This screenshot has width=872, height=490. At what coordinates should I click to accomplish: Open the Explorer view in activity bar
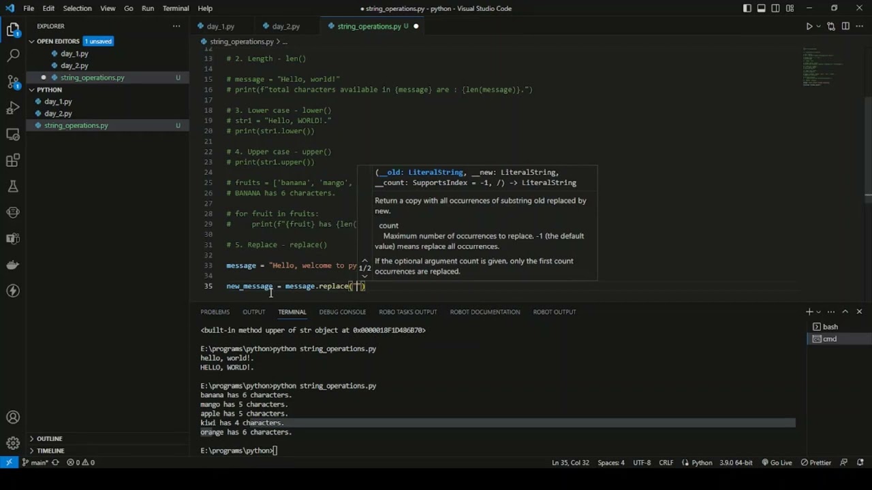(x=13, y=30)
